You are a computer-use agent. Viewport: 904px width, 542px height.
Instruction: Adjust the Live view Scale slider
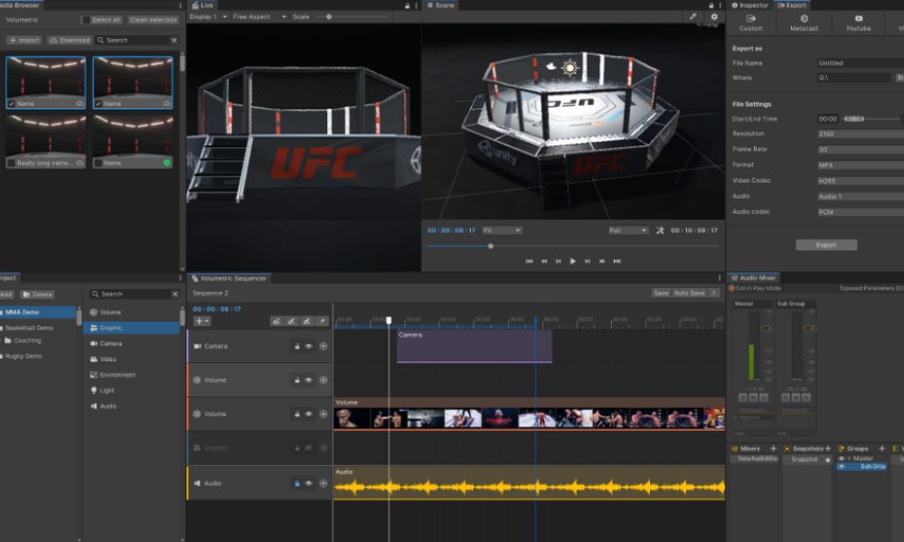pos(329,16)
